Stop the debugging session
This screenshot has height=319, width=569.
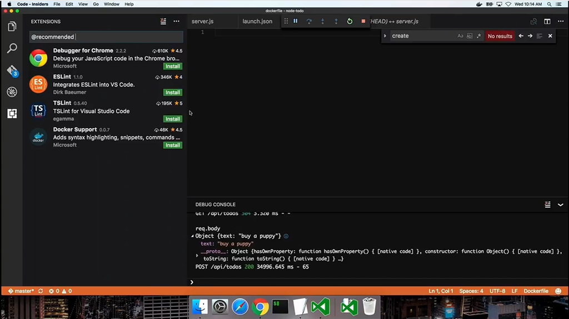pyautogui.click(x=363, y=21)
